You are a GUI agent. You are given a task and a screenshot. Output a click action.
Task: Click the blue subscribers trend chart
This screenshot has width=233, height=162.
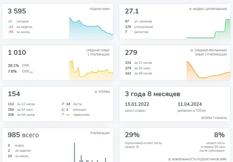coord(91,28)
